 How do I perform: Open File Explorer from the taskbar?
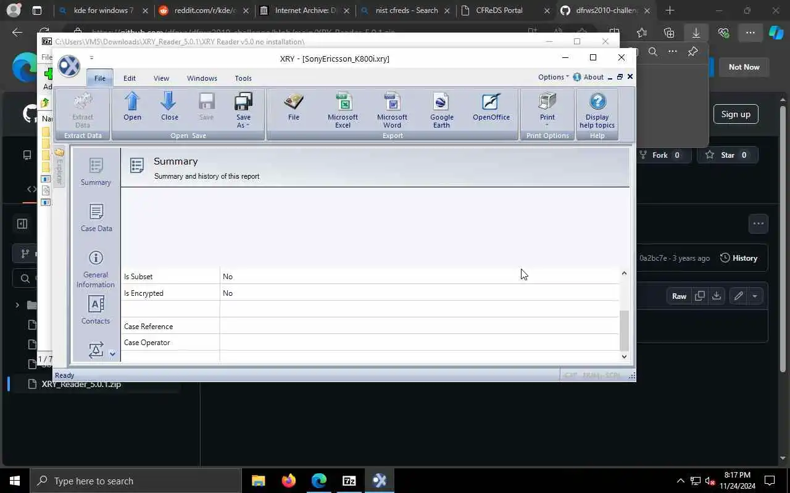[258, 481]
